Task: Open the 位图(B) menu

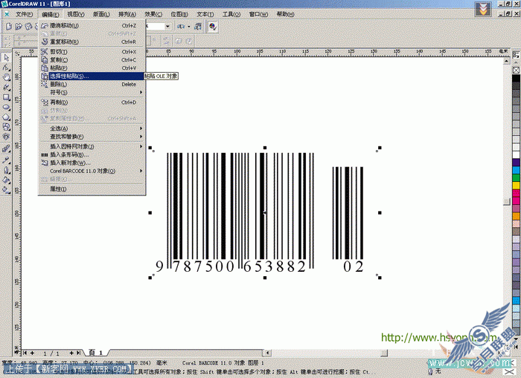Action: 179,14
